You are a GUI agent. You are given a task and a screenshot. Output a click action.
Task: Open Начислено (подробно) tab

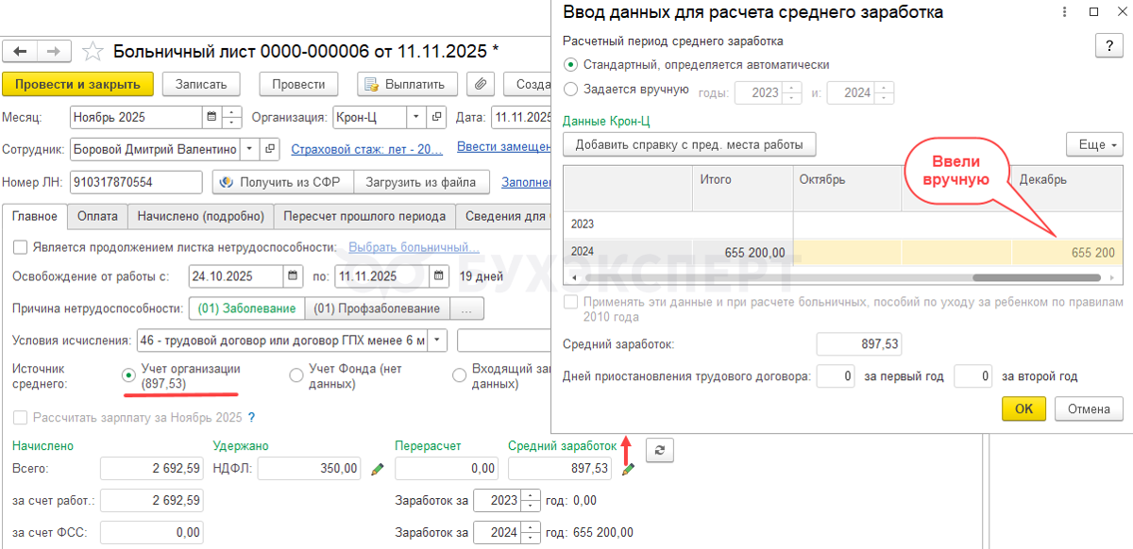pos(201,216)
